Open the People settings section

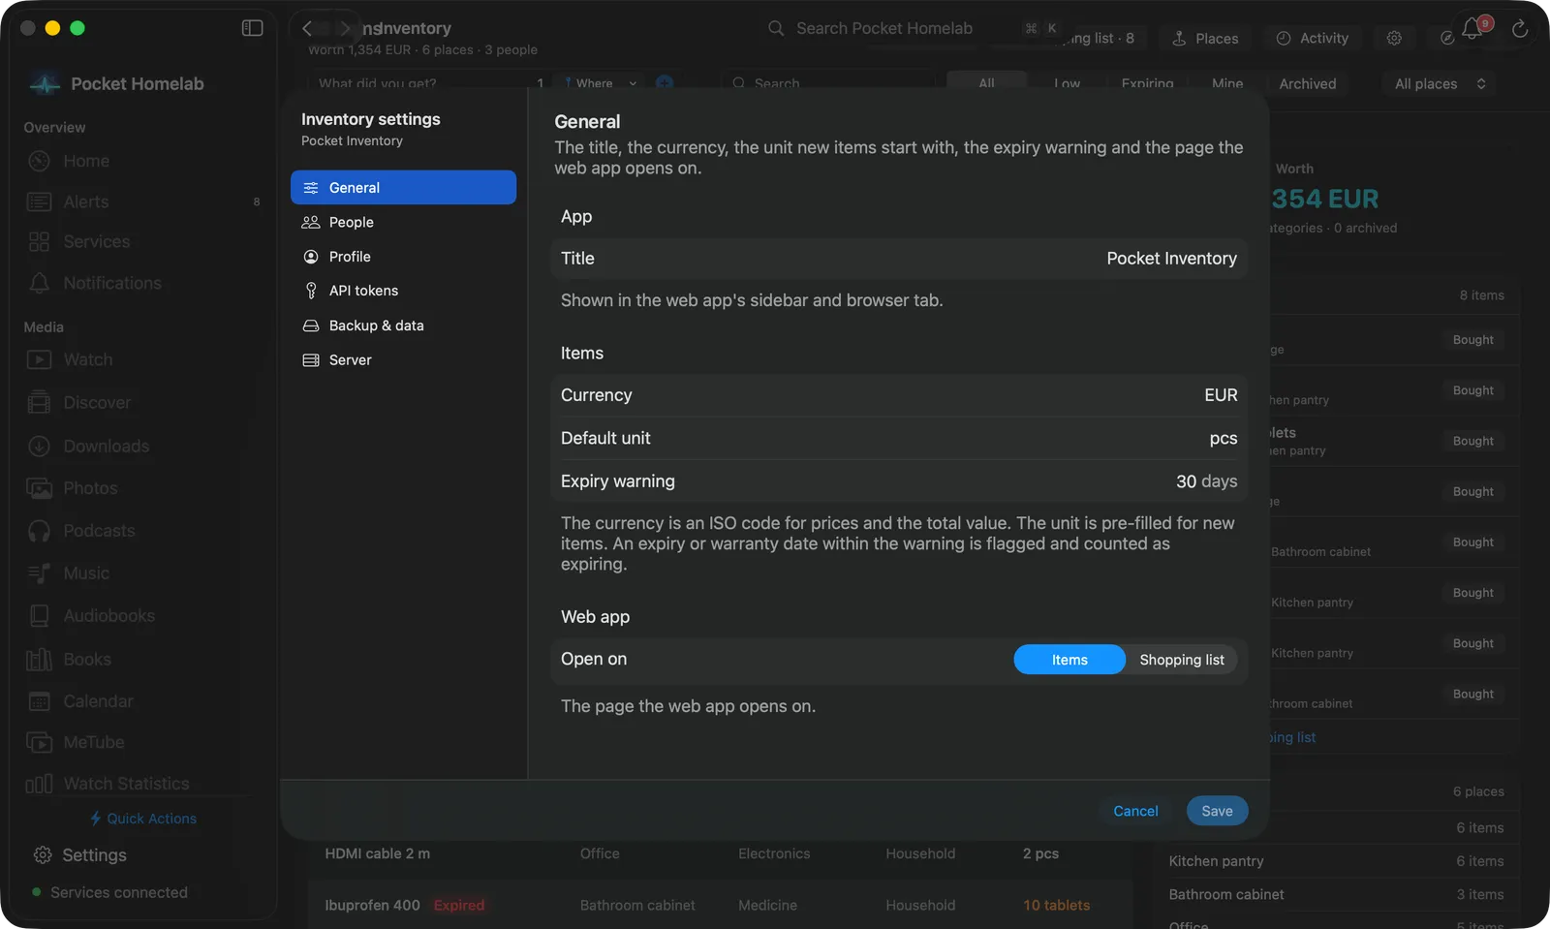tap(403, 222)
